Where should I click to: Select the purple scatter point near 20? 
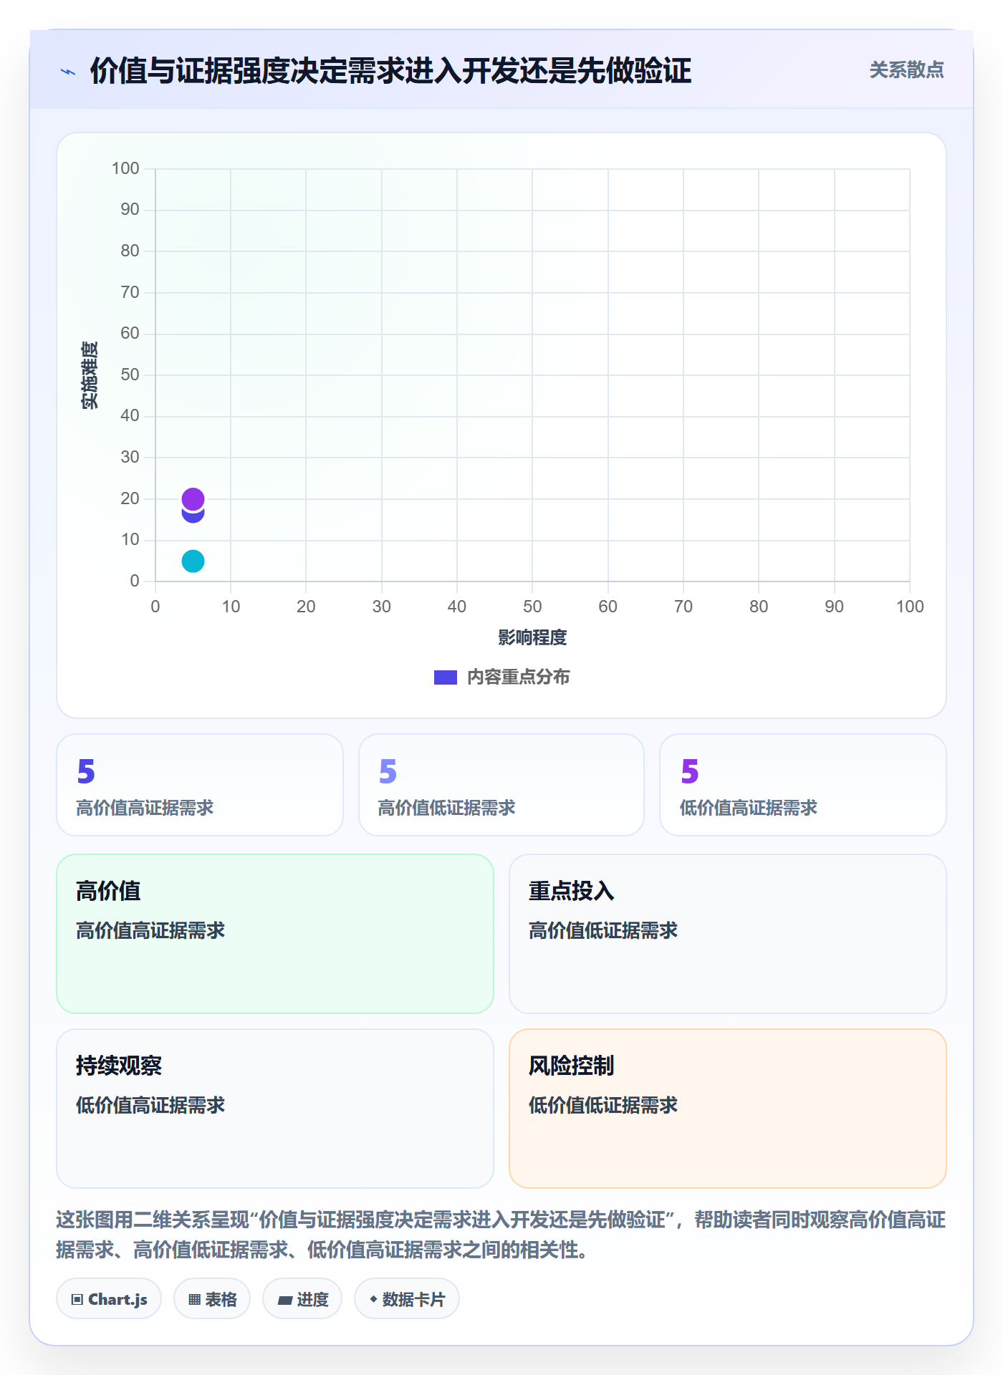(193, 498)
